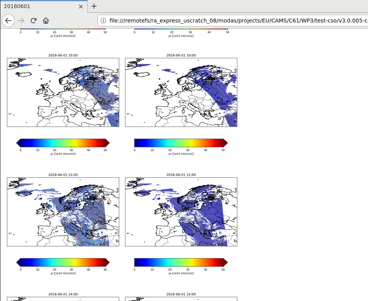Image resolution: width=368 pixels, height=301 pixels.
Task: Go back to the previous page
Action: tap(8, 21)
